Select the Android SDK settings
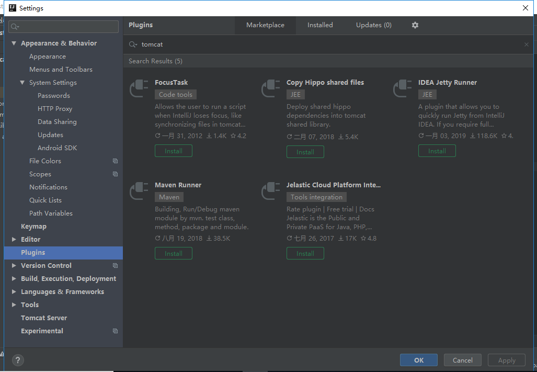Screen dimensions: 537x372 pyautogui.click(x=57, y=148)
